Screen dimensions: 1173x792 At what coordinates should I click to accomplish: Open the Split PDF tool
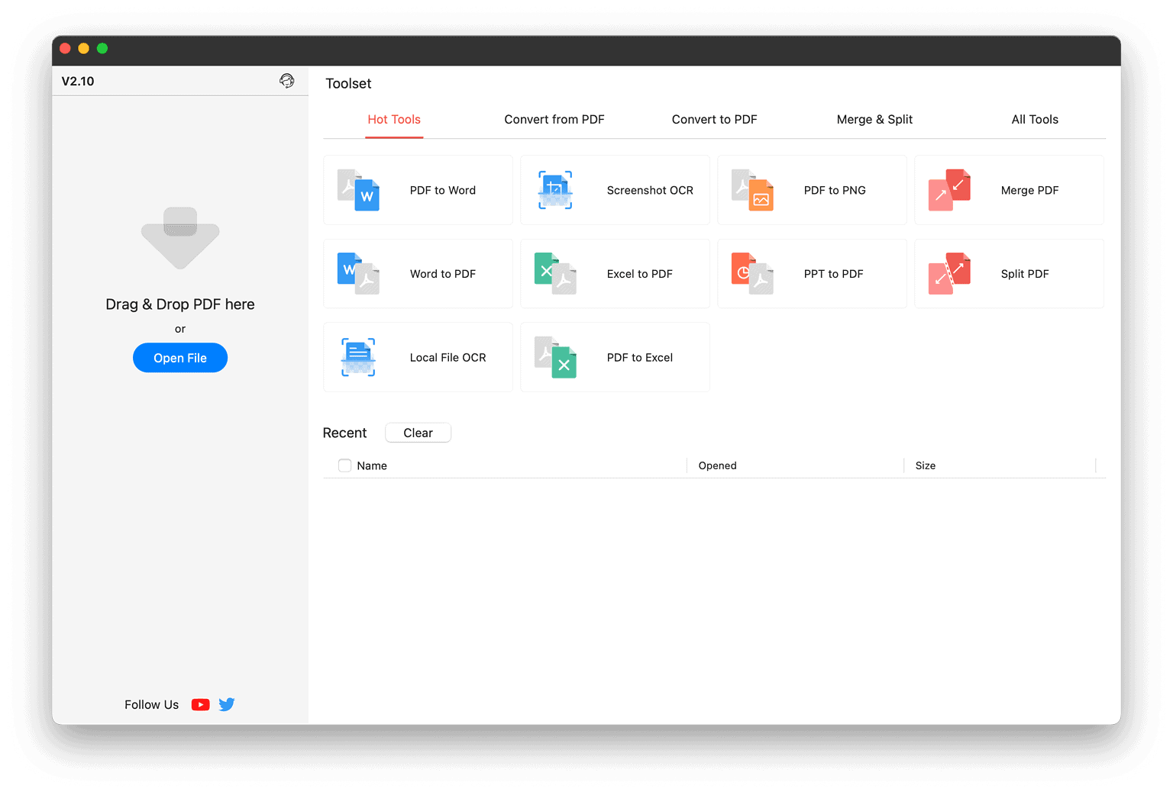pyautogui.click(x=1008, y=273)
